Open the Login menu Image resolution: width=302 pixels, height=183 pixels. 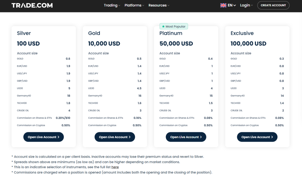pyautogui.click(x=246, y=5)
